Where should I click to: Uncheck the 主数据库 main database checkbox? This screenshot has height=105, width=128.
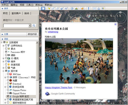point(4,42)
